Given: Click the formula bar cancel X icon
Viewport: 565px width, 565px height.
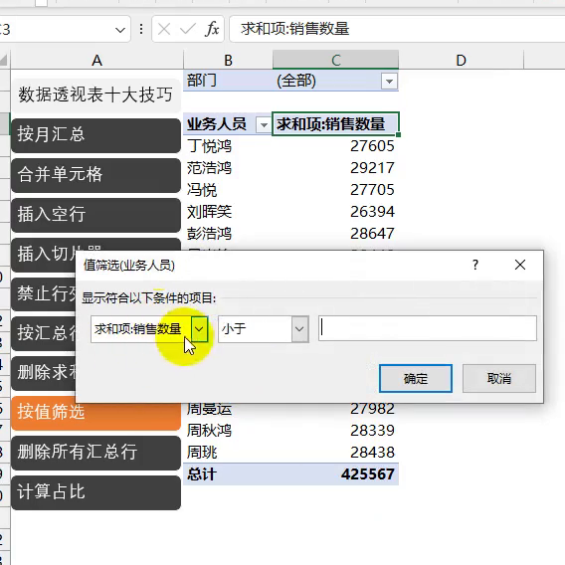Looking at the screenshot, I should coord(164,29).
